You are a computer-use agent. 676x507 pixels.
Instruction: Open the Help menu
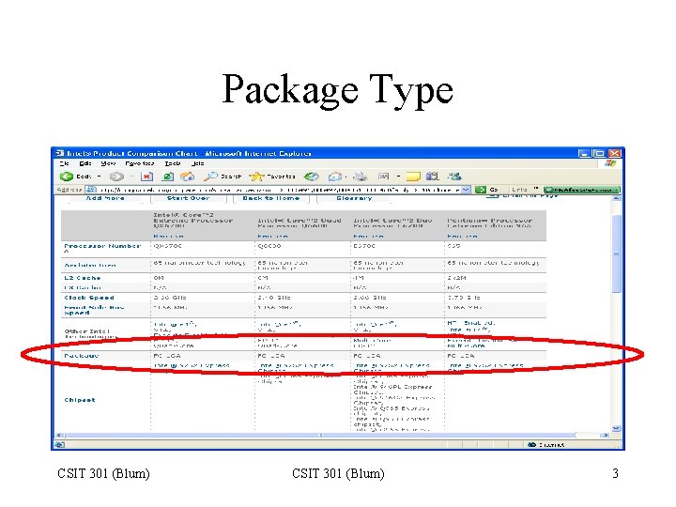pos(197,163)
